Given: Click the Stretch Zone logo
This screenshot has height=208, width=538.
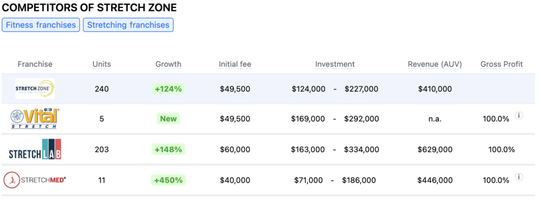Looking at the screenshot, I should 35,89.
